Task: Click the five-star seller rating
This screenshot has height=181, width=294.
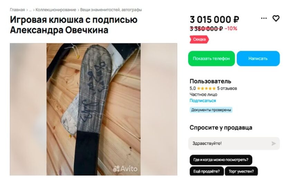Action: pyautogui.click(x=206, y=88)
